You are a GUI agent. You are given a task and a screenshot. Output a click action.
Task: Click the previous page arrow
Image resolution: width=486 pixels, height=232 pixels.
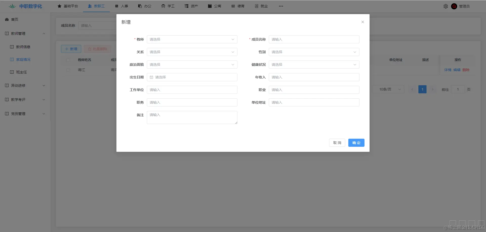click(412, 89)
